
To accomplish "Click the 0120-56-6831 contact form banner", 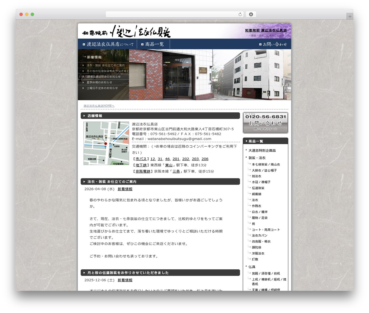I will click(x=266, y=123).
